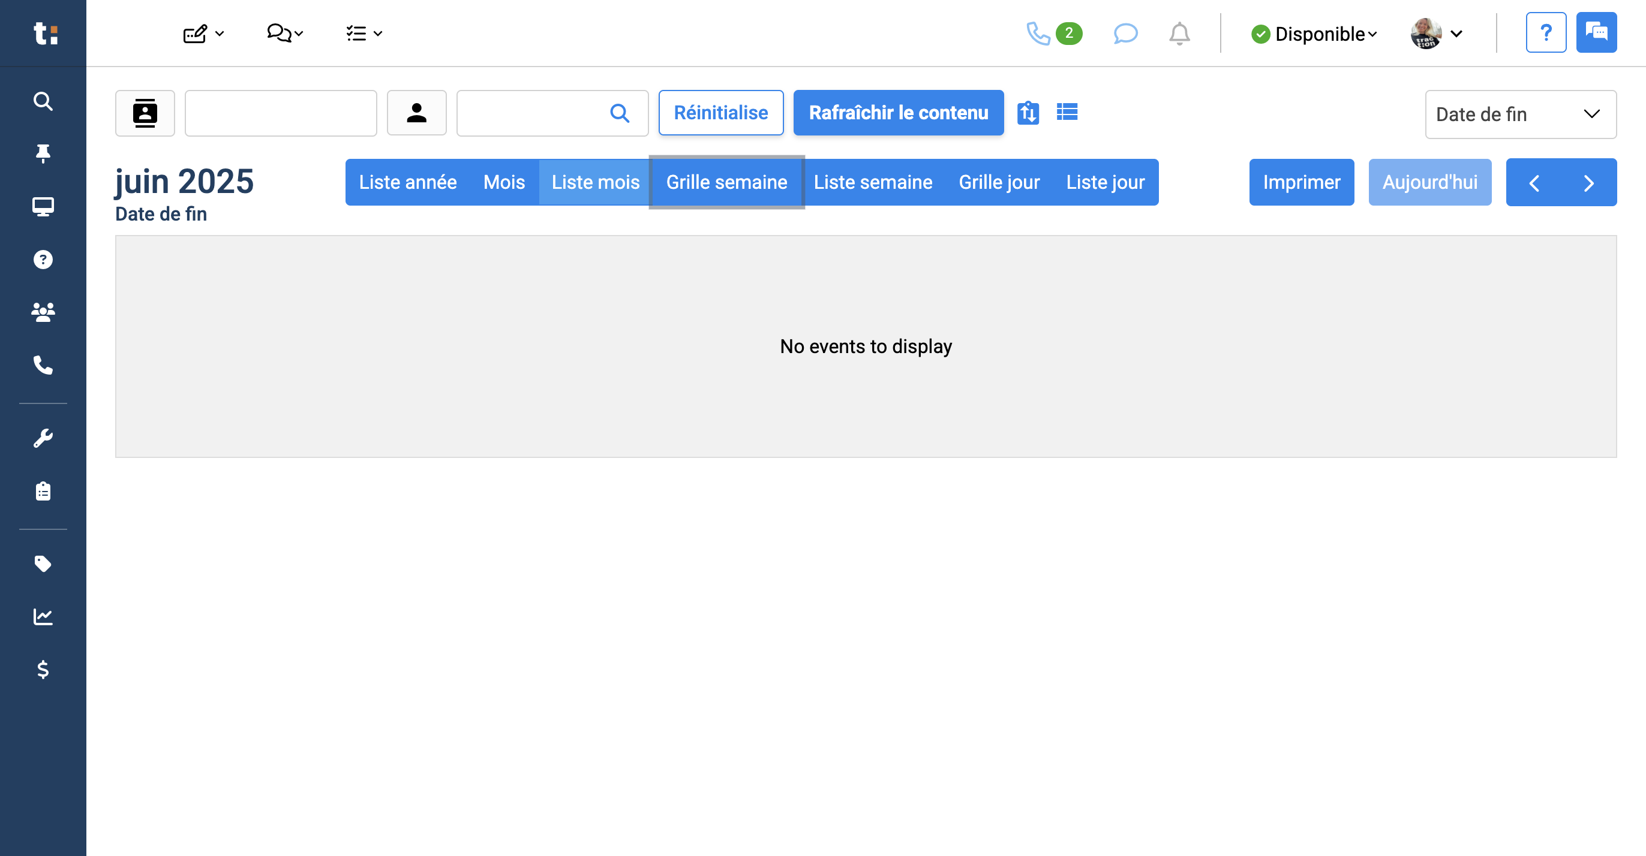Open the notifications bell icon
The image size is (1646, 856).
[1179, 33]
